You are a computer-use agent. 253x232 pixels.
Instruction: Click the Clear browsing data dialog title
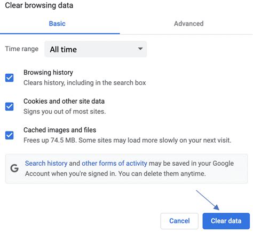pyautogui.click(x=39, y=5)
